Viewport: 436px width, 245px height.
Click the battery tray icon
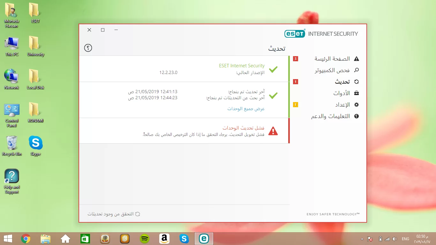(x=380, y=239)
